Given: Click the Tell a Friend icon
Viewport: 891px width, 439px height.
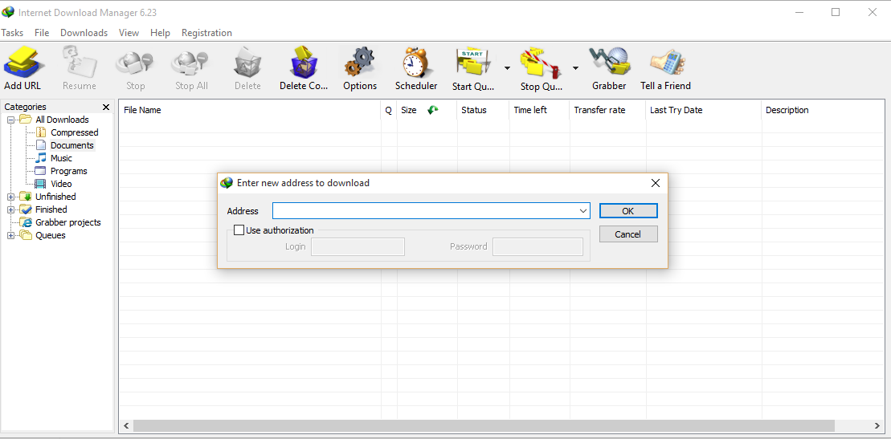Looking at the screenshot, I should [666, 63].
